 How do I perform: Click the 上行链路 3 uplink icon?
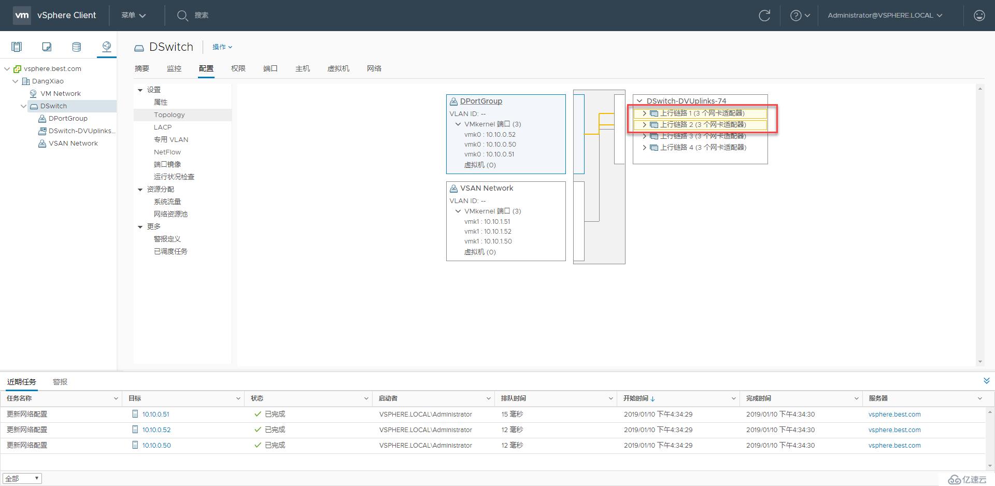[x=654, y=136]
